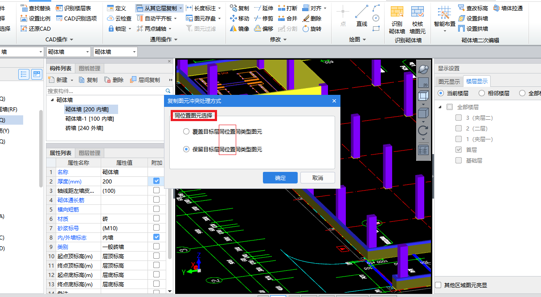This screenshot has height=297, width=541.
Task: Click 取消 in conflict dialog
Action: pyautogui.click(x=318, y=178)
